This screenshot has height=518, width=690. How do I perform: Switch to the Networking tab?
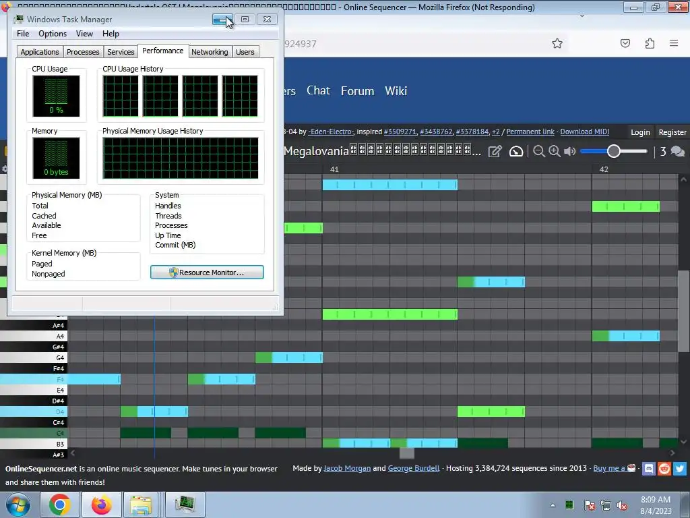(x=210, y=52)
